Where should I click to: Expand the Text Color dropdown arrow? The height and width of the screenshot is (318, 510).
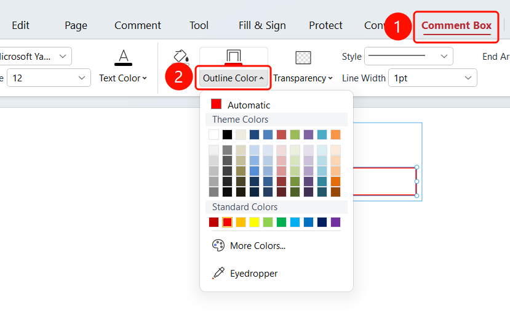click(x=145, y=78)
